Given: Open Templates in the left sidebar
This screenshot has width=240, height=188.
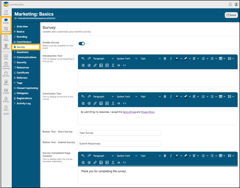Looking at the screenshot, I should (6, 30).
